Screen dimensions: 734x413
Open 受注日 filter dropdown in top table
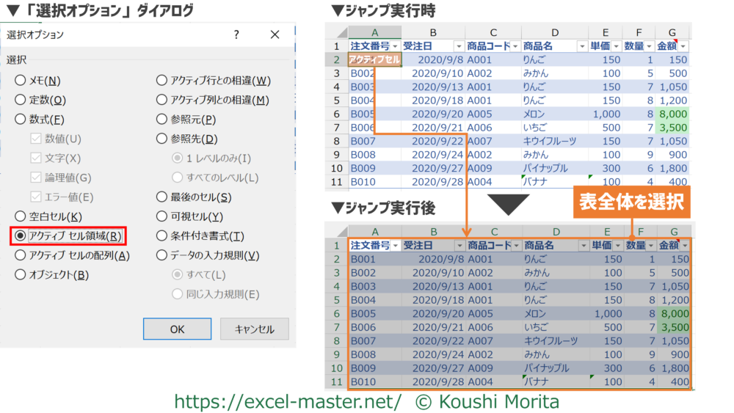pos(459,46)
